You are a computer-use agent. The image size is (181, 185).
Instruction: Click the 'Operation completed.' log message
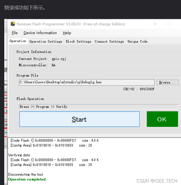coord(27,179)
